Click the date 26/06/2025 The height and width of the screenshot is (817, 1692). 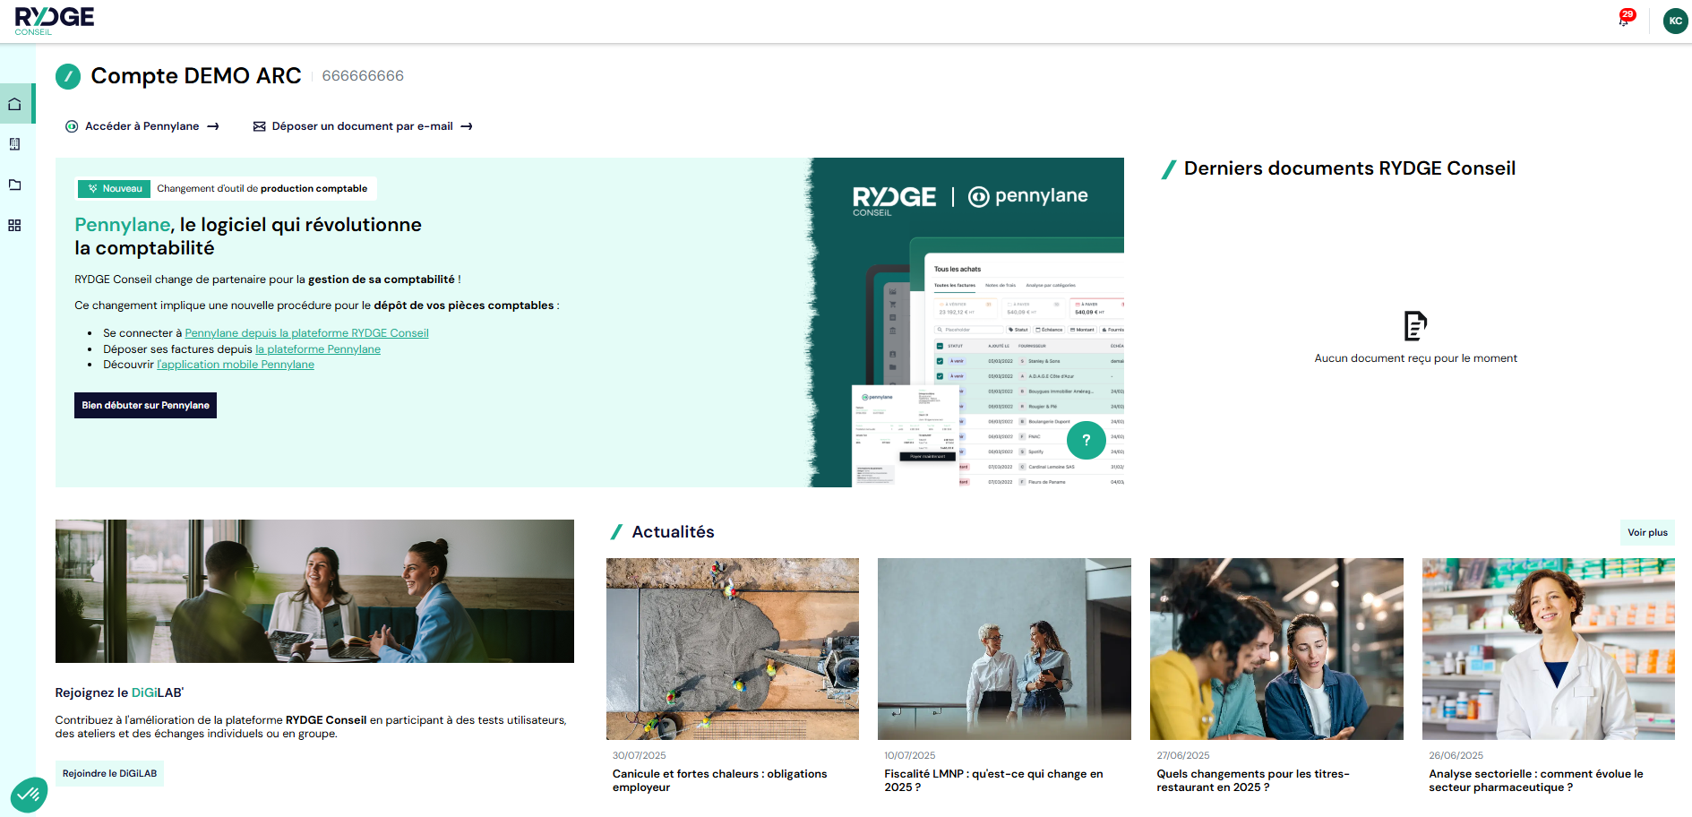pyautogui.click(x=1456, y=755)
